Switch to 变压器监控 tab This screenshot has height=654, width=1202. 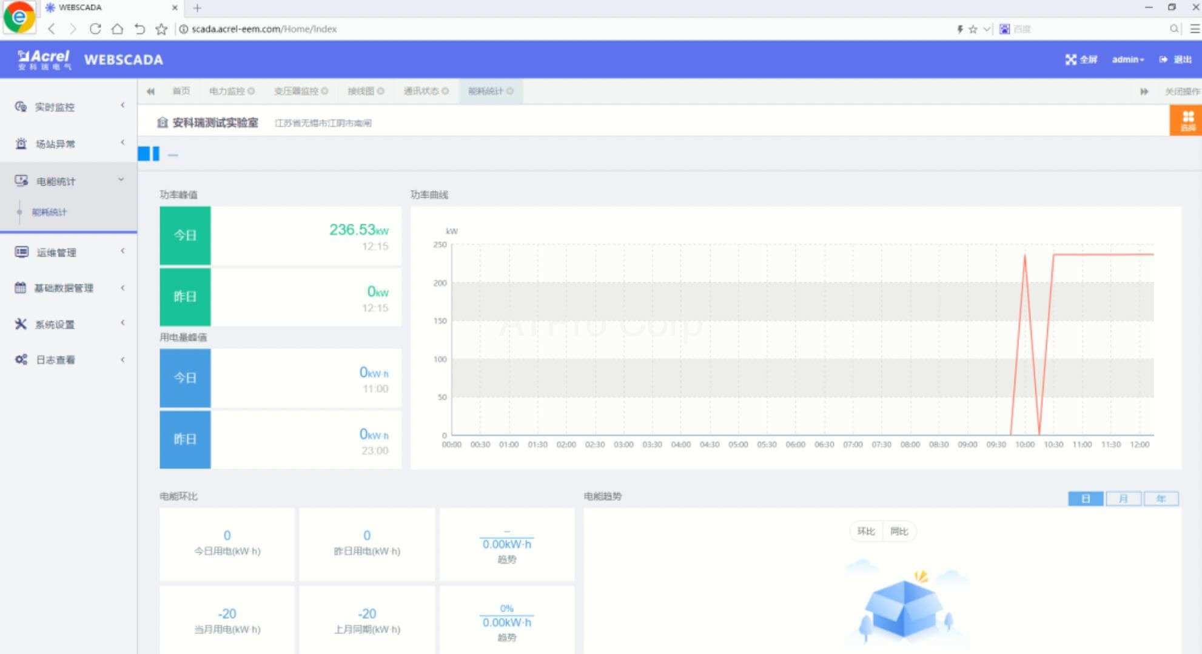tap(296, 92)
